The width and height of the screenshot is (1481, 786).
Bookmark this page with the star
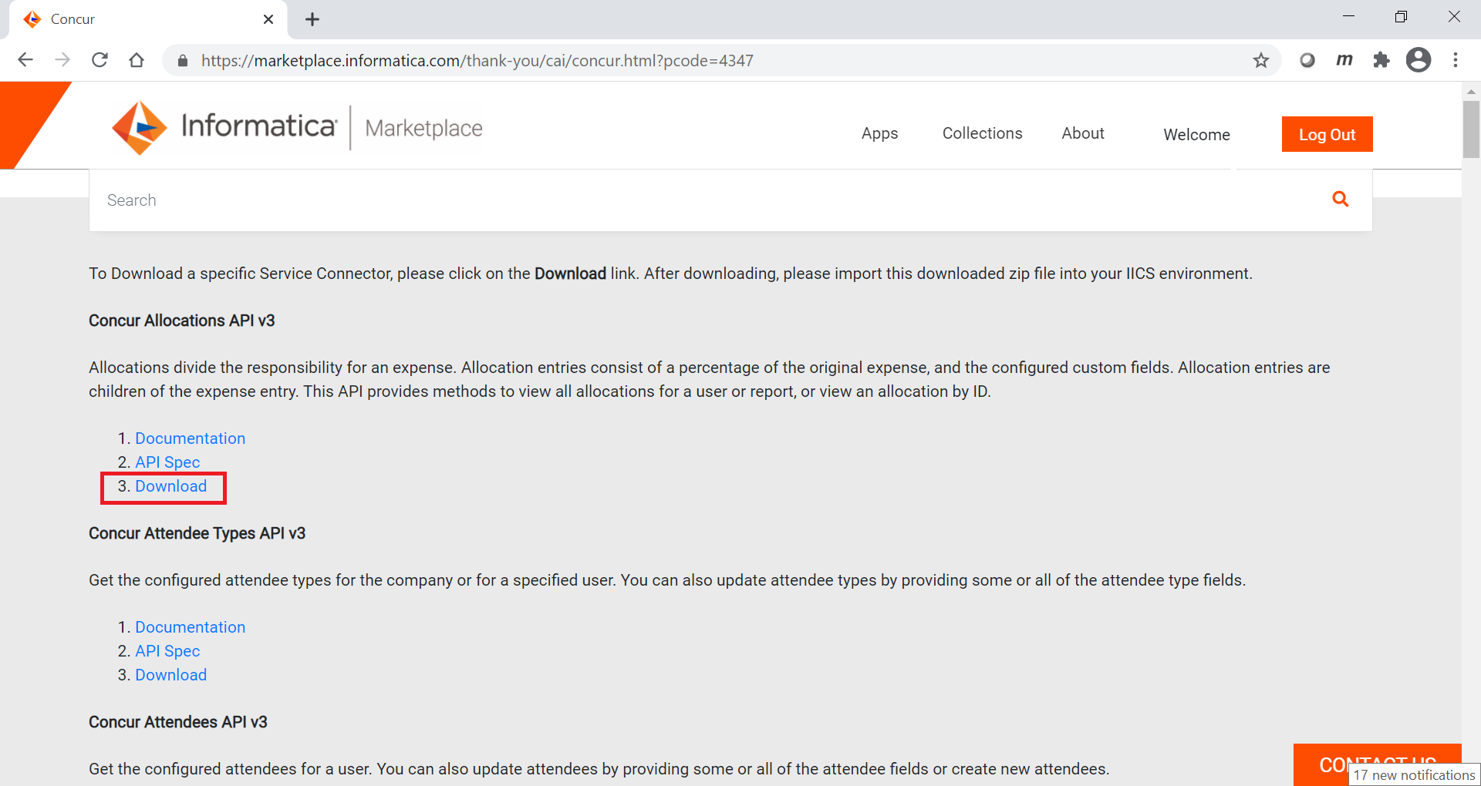pyautogui.click(x=1261, y=60)
